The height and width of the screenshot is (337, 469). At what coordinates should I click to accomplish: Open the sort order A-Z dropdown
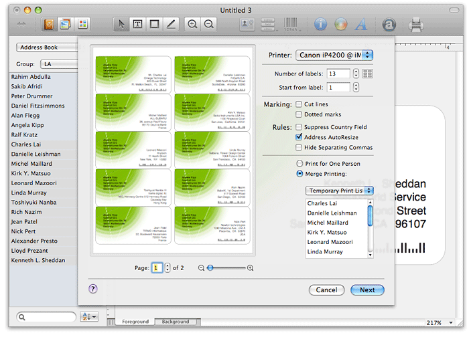point(89,317)
